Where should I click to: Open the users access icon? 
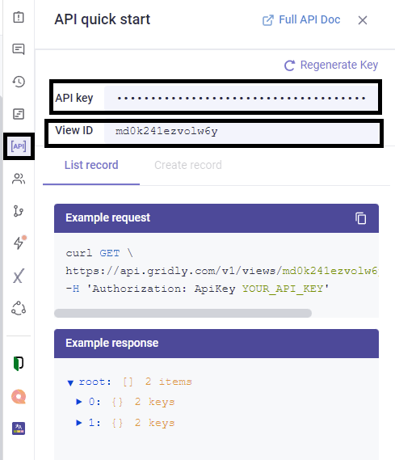click(19, 179)
